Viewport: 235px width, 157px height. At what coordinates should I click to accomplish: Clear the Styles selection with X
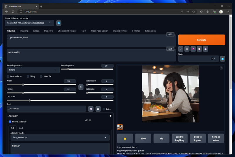[212, 59]
